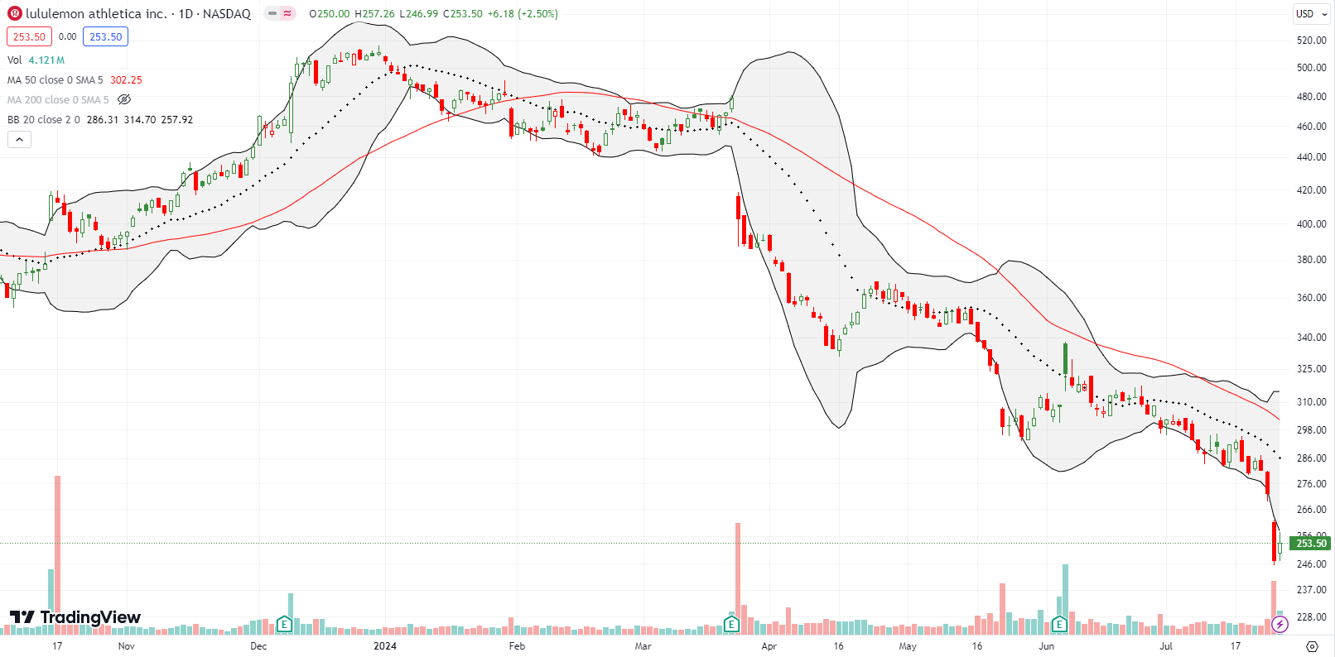The image size is (1335, 657).
Task: Select the hidden MA 200 indicator legend
Action: tap(57, 99)
